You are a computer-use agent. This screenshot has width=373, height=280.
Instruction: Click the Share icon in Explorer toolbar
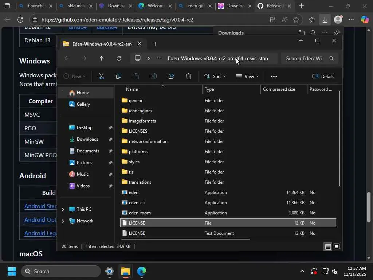pos(171,76)
